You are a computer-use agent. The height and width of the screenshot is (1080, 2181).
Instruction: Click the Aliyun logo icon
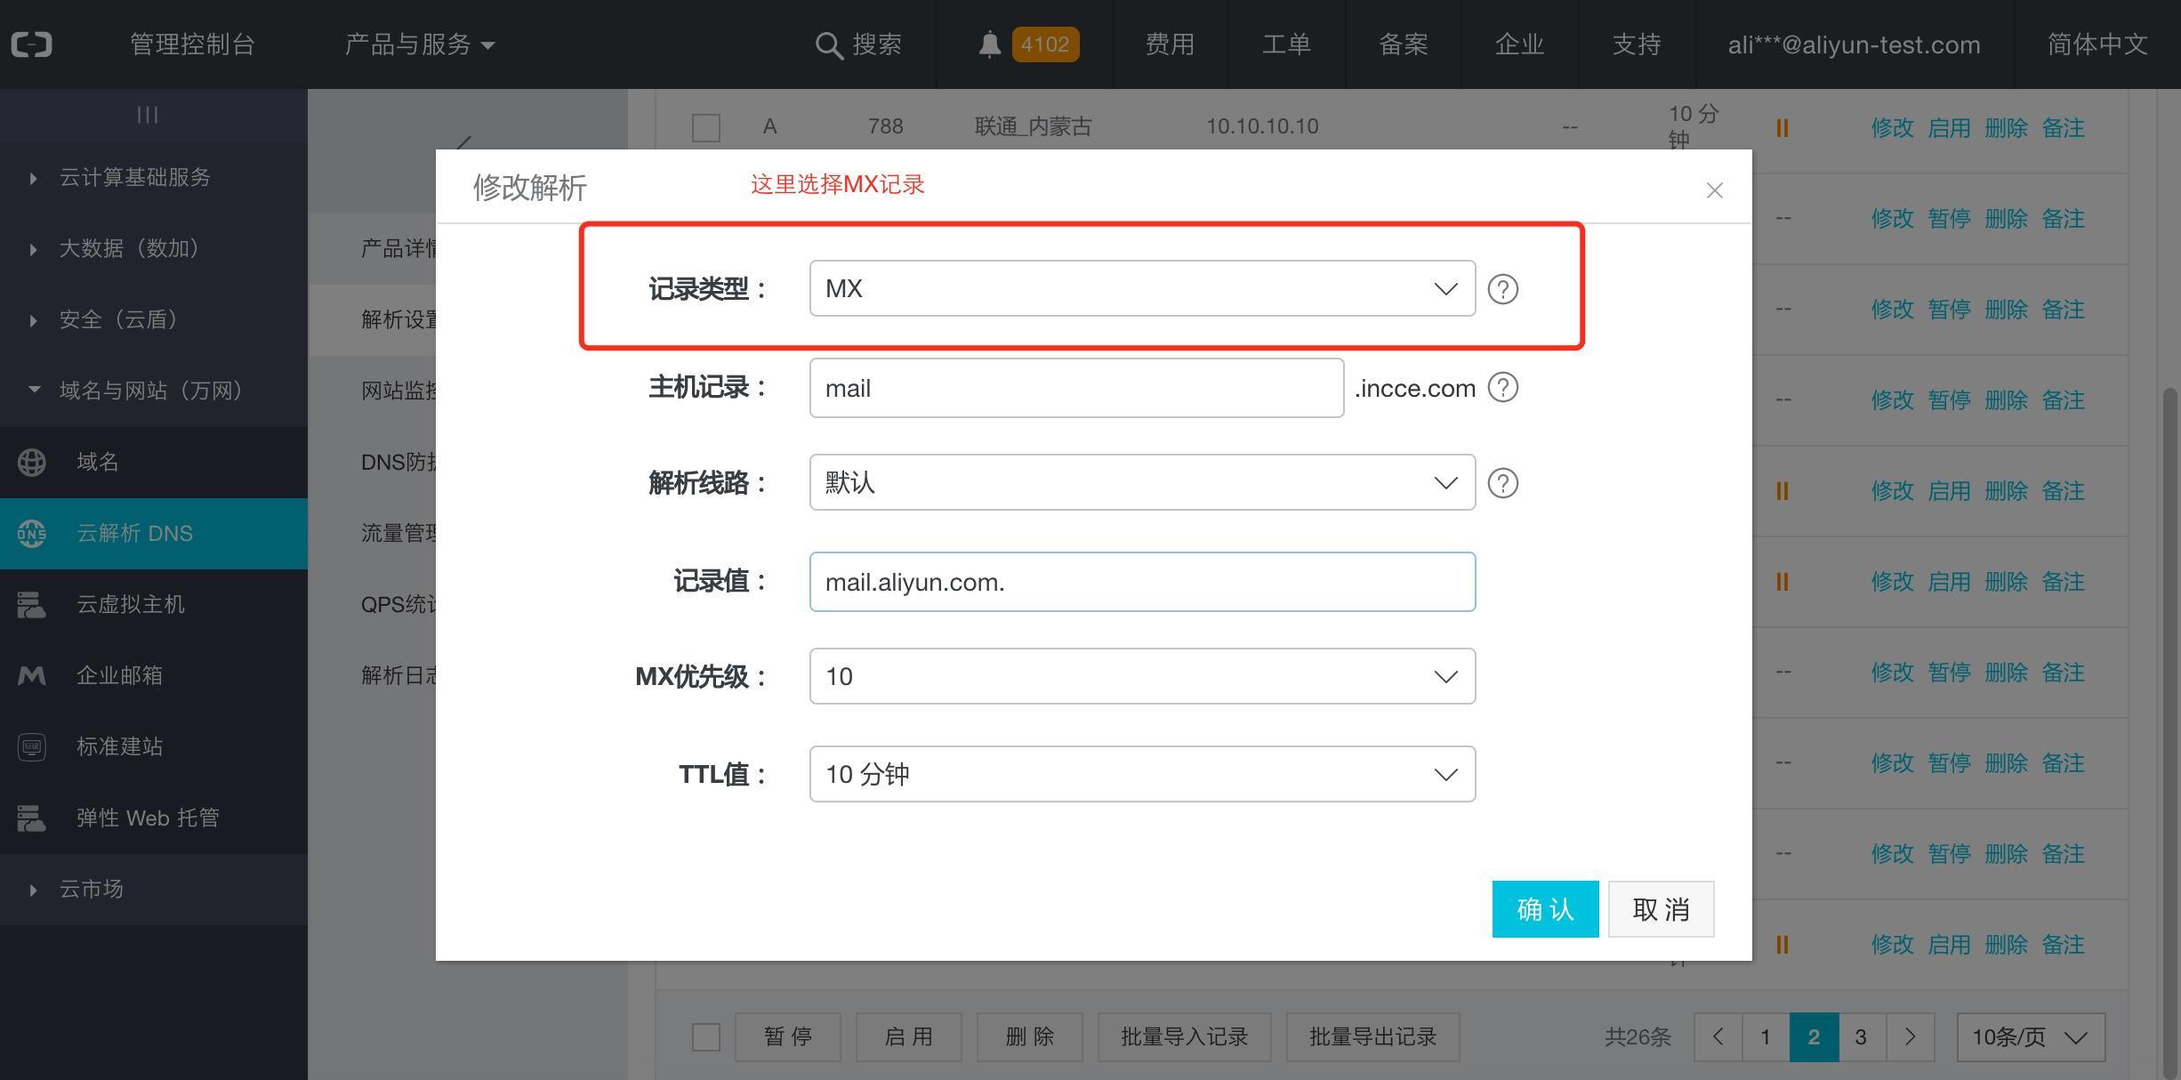point(32,44)
